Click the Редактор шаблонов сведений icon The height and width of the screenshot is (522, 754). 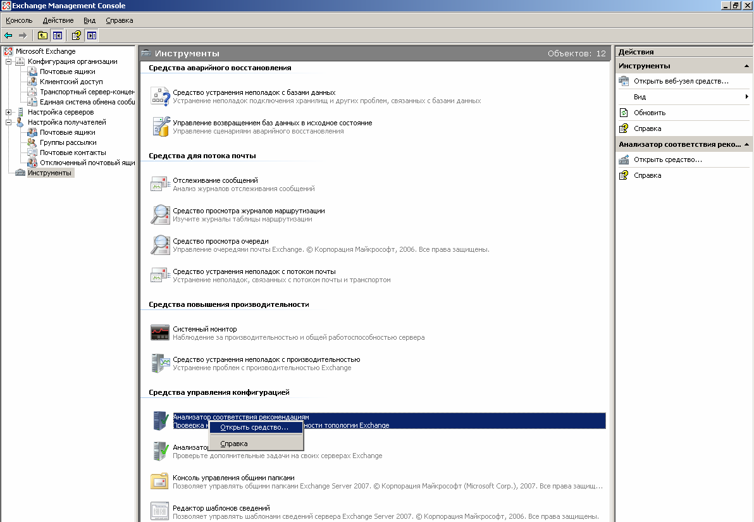point(160,511)
